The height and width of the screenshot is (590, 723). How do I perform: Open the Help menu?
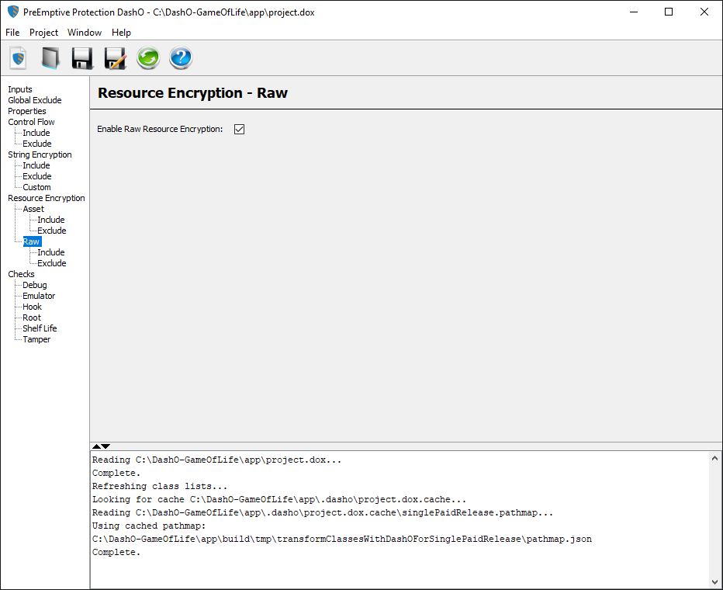(x=121, y=33)
